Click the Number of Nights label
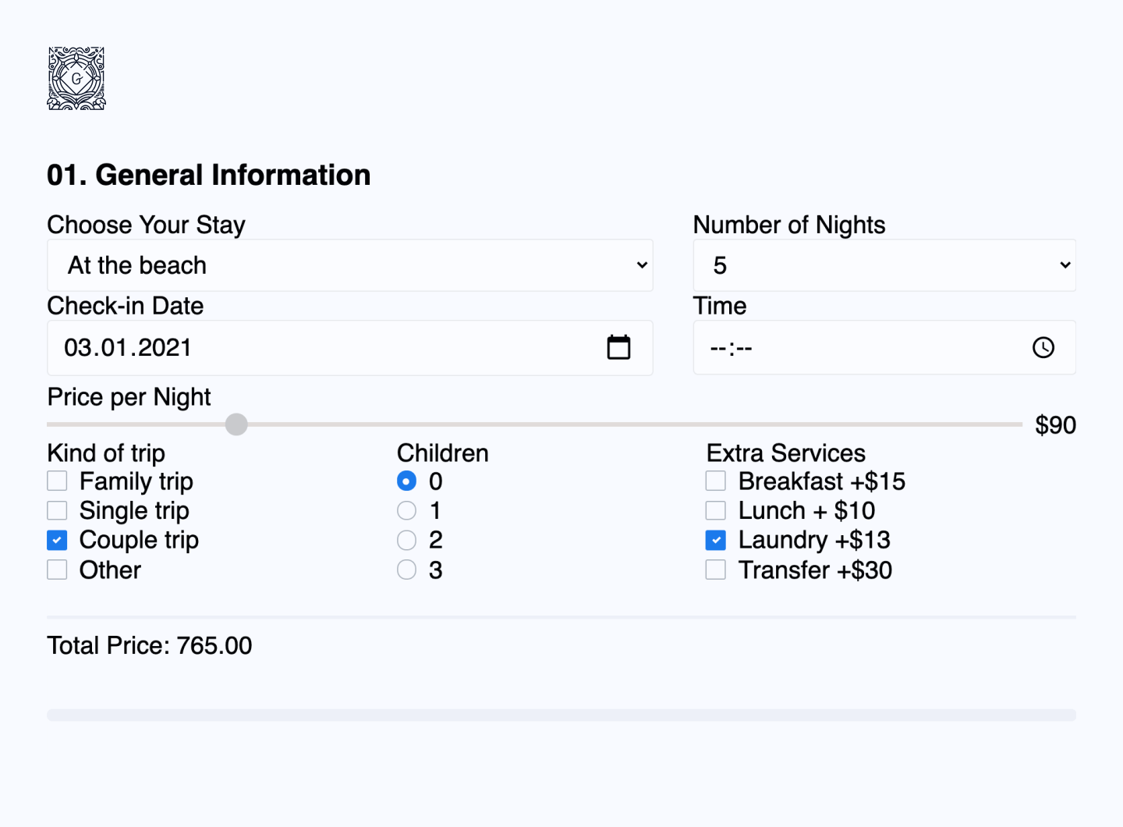Image resolution: width=1123 pixels, height=827 pixels. coord(789,225)
